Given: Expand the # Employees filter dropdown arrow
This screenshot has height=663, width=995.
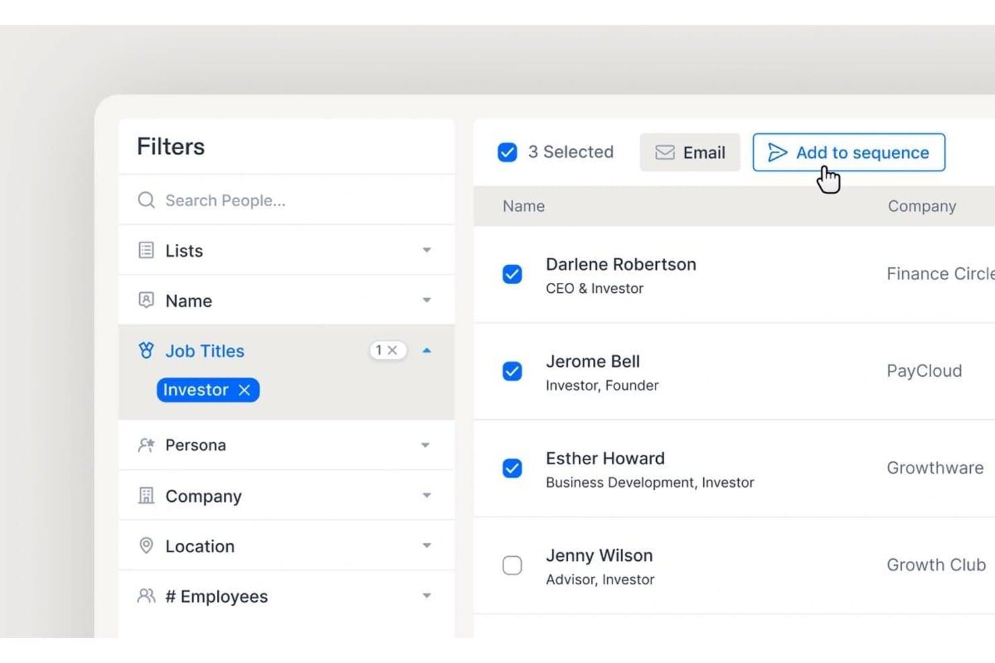Looking at the screenshot, I should 426,596.
